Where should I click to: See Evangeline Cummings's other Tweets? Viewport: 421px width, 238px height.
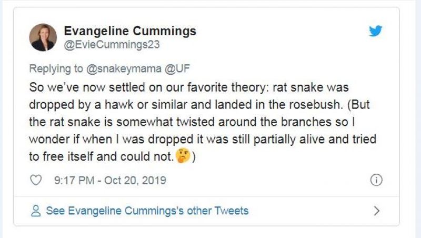coord(147,211)
